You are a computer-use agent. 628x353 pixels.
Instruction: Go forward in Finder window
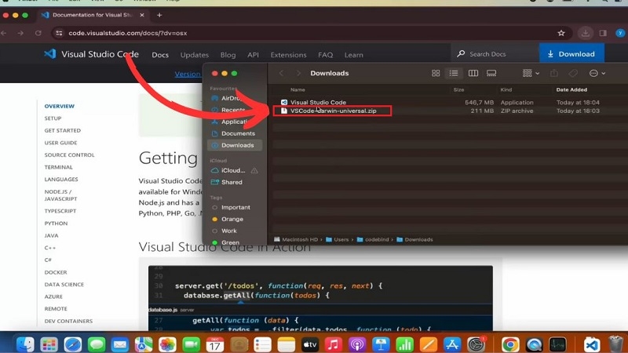coord(298,73)
